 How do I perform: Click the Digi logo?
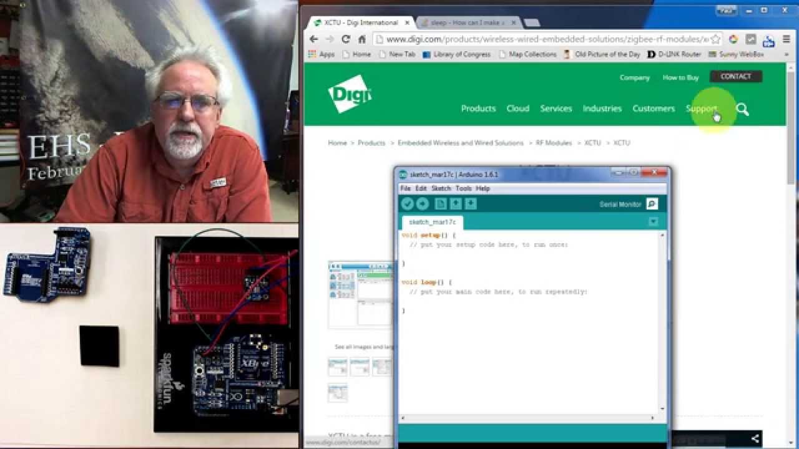click(350, 94)
